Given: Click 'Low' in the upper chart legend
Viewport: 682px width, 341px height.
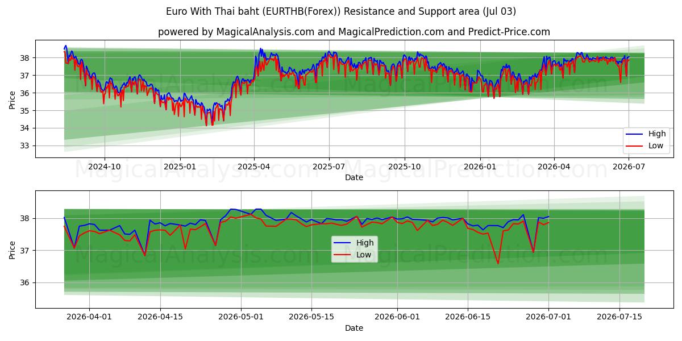Looking at the screenshot, I should click(x=656, y=146).
